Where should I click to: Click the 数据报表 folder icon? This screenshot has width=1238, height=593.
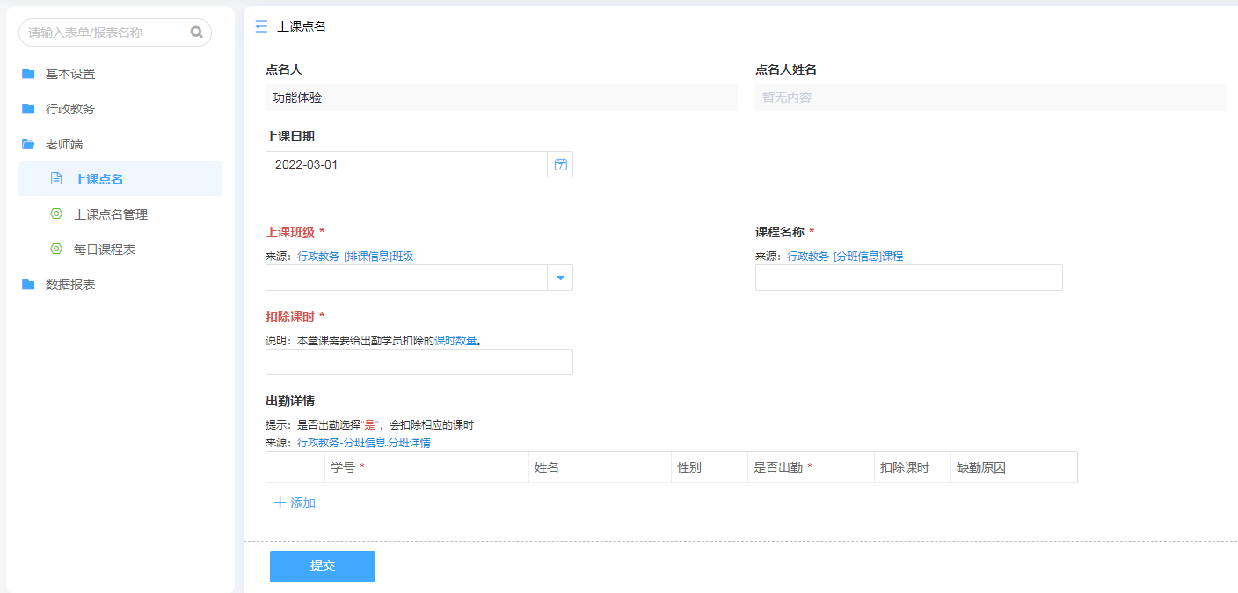click(x=28, y=285)
